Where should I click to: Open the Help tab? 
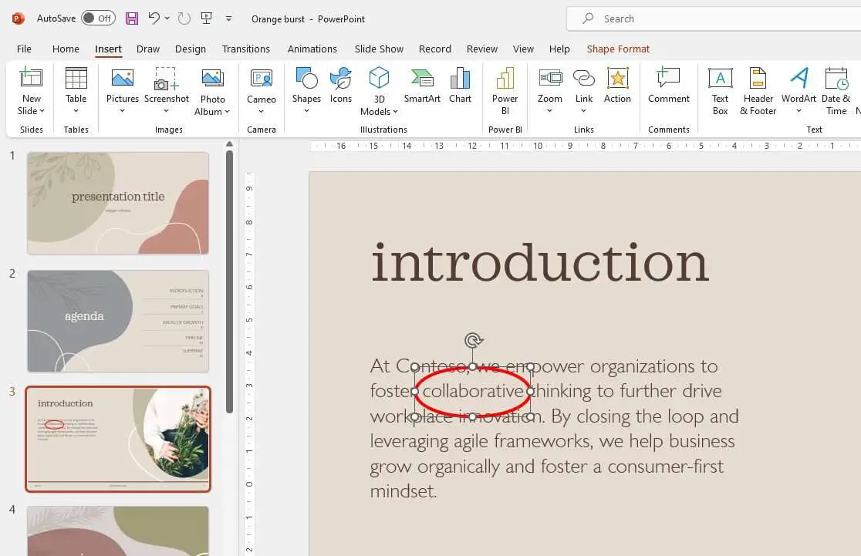pos(559,49)
